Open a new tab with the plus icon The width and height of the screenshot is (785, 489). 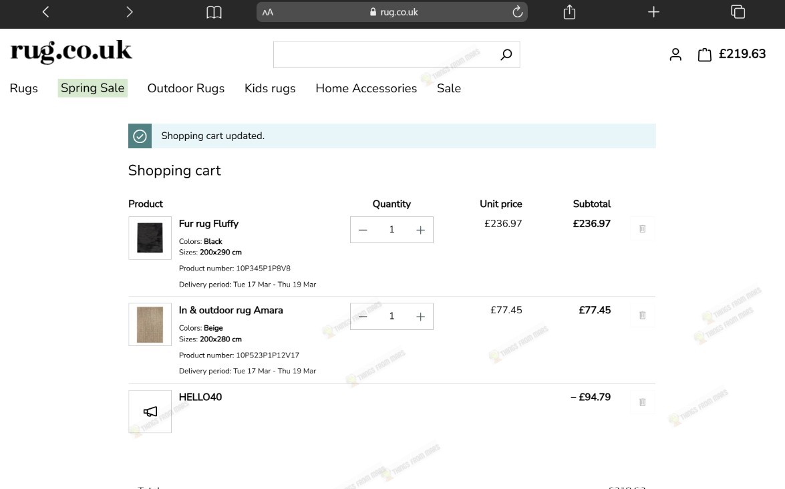653,11
